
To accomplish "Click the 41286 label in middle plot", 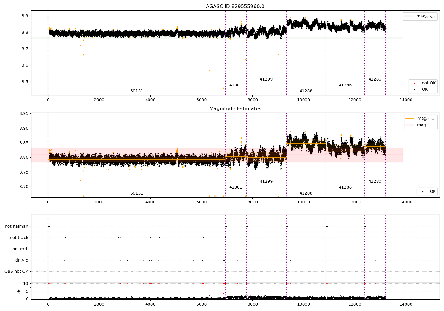I will click(x=345, y=187).
